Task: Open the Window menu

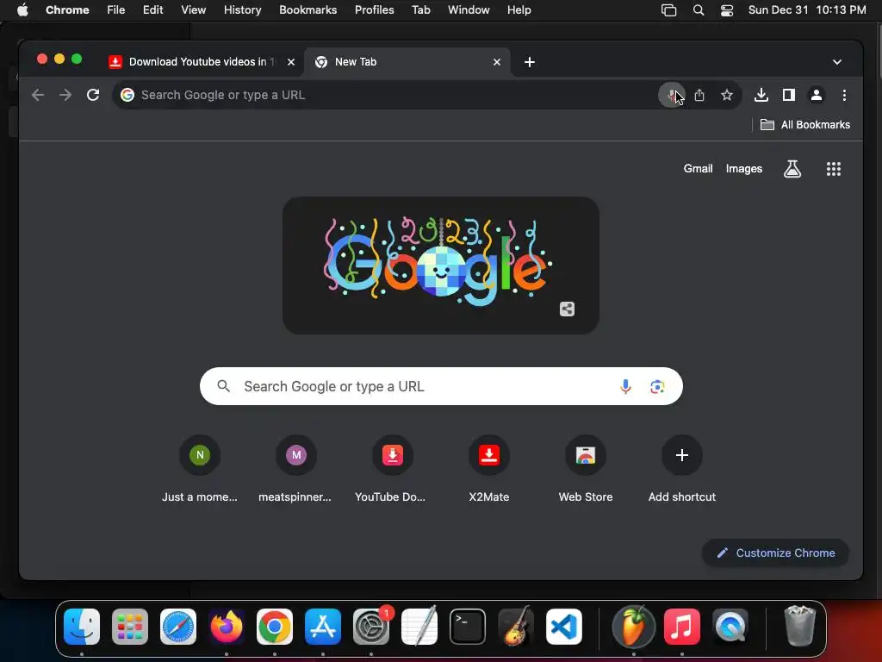Action: (469, 10)
